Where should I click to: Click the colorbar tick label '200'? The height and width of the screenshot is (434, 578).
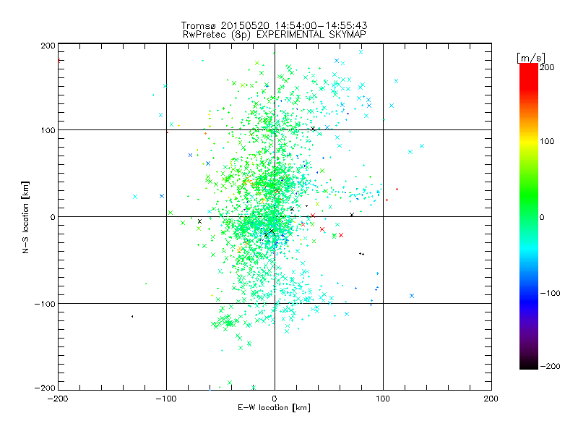click(547, 67)
